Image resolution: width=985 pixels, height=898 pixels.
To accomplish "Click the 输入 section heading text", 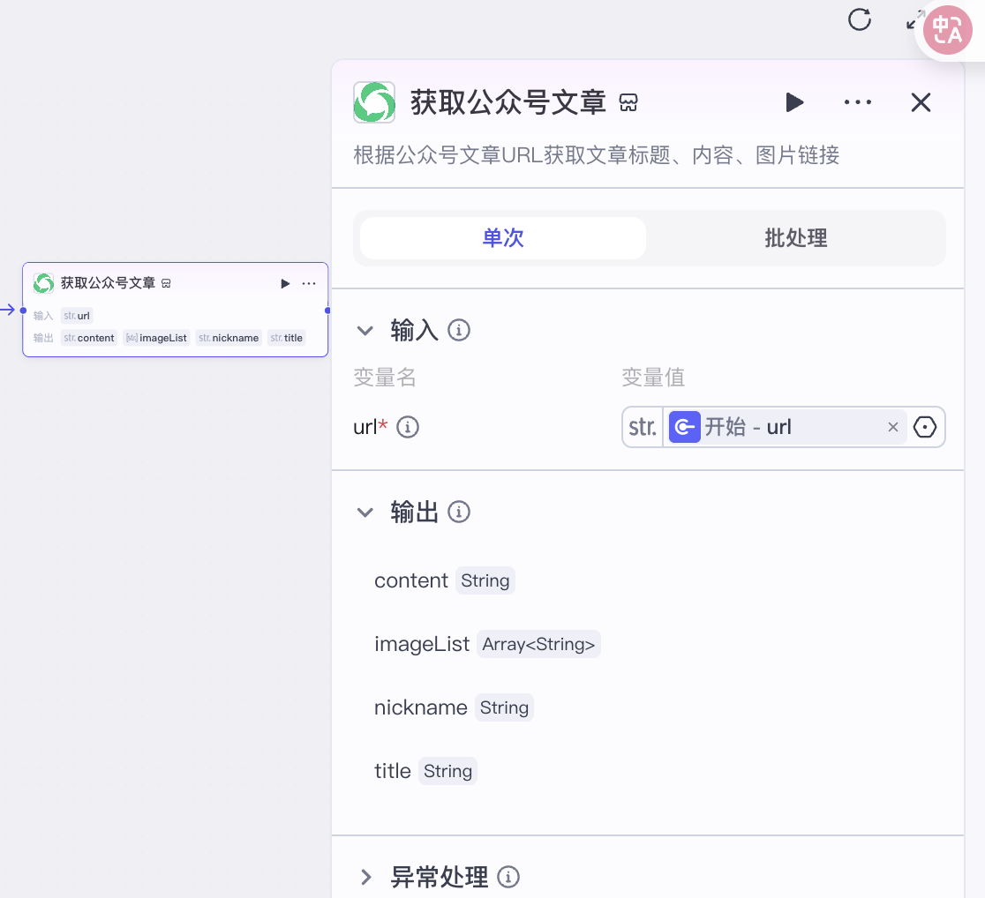I will [414, 330].
